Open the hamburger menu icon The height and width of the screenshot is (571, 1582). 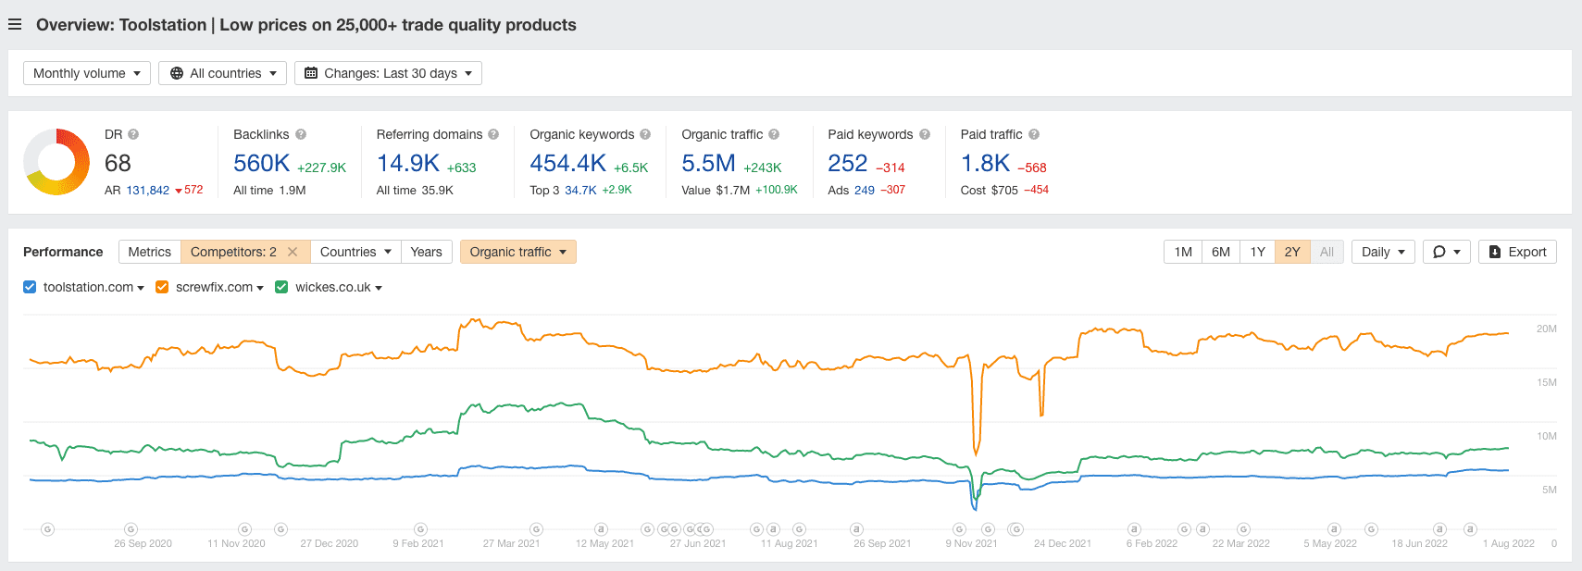pos(15,25)
